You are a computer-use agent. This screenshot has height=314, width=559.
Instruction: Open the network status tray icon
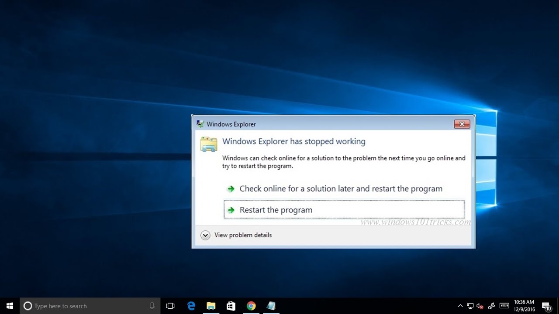[470, 306]
